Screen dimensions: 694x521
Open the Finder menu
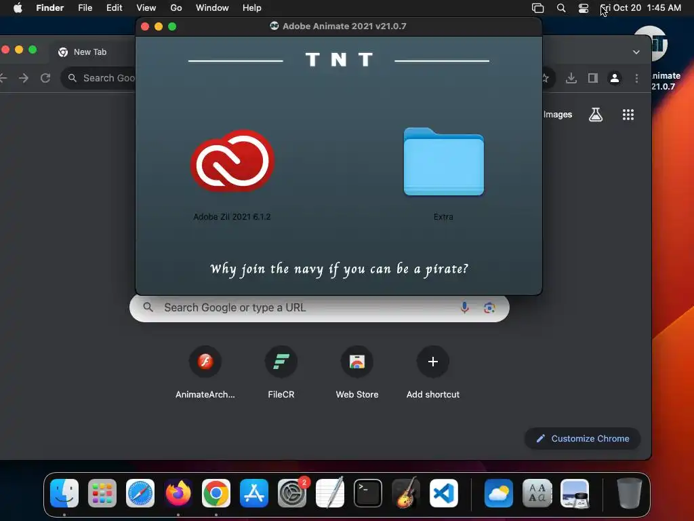(50, 8)
